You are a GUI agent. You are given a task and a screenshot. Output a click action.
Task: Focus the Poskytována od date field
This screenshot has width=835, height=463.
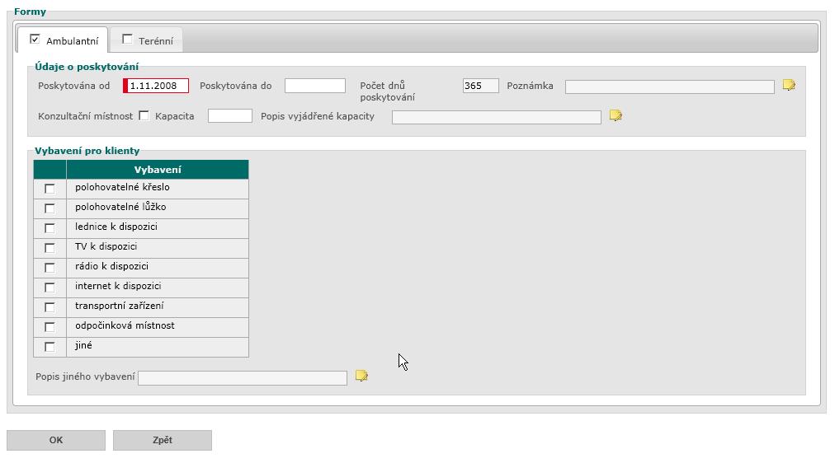pyautogui.click(x=156, y=86)
